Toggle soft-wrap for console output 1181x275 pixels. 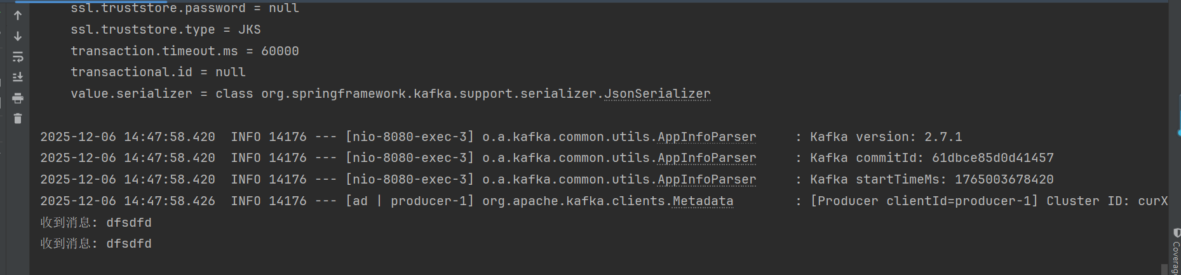click(x=18, y=57)
